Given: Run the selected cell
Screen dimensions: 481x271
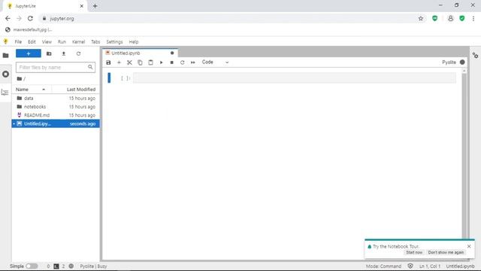Looking at the screenshot, I should 161,62.
